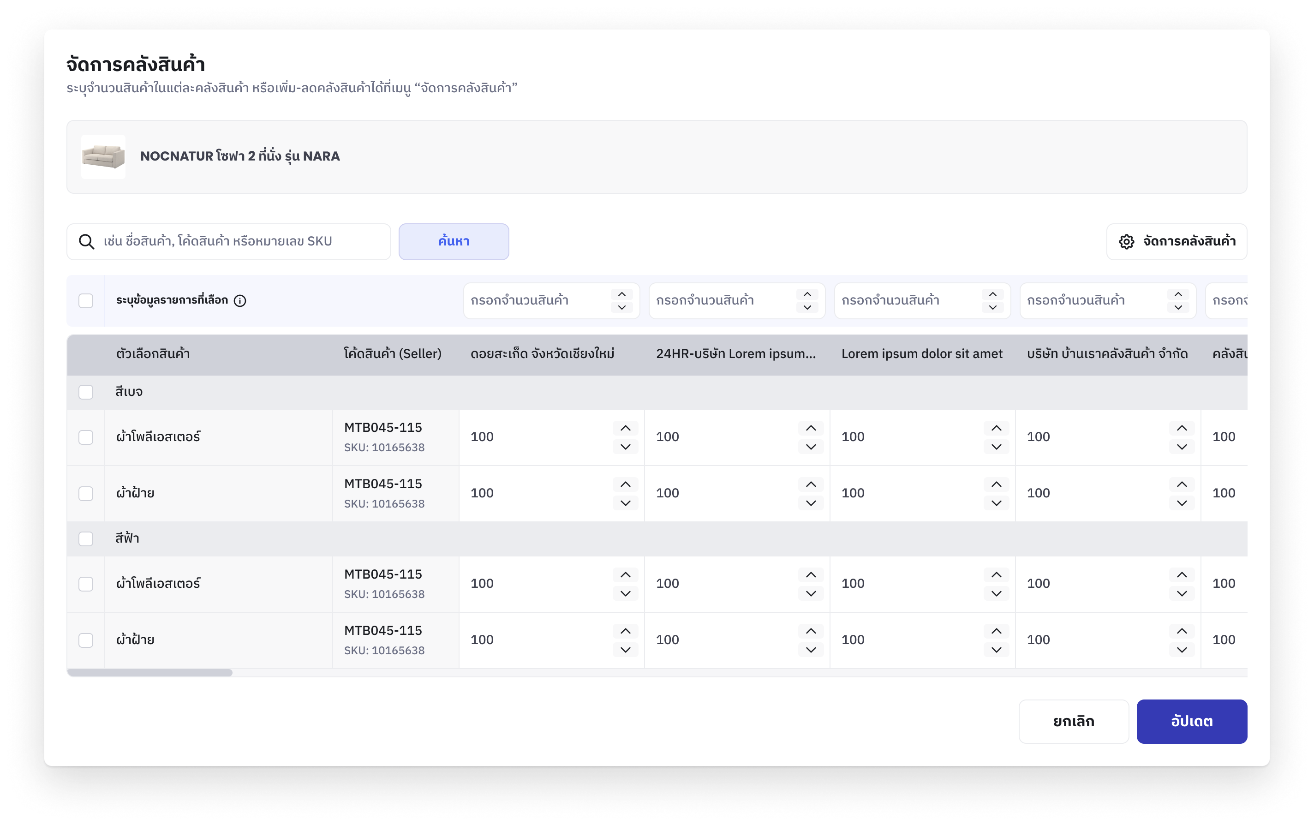
Task: Decrease bulk quantity for 24HR-บริษัท warehouse
Action: pos(807,307)
